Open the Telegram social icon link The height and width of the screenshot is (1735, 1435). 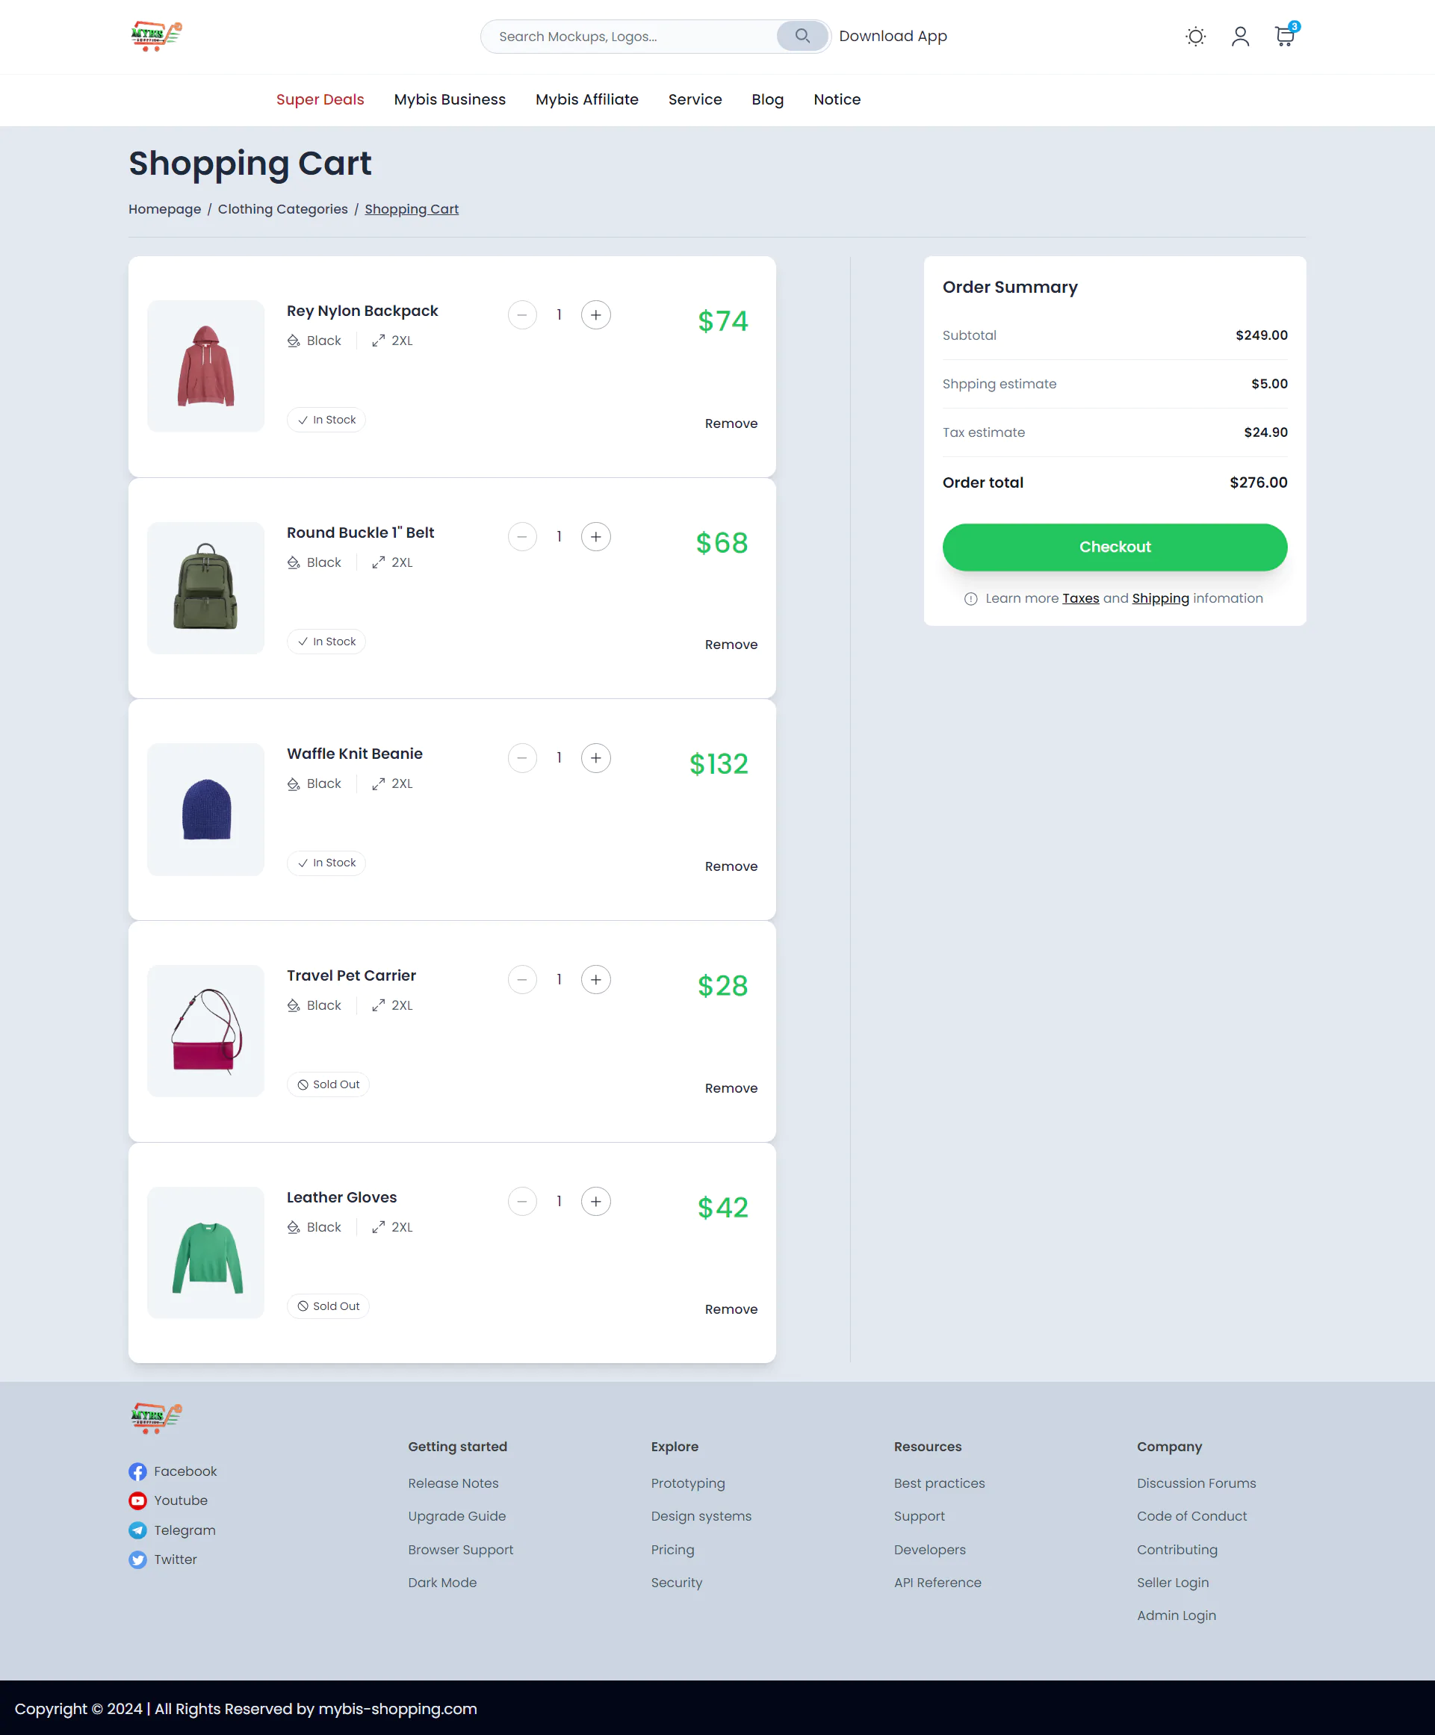[138, 1530]
